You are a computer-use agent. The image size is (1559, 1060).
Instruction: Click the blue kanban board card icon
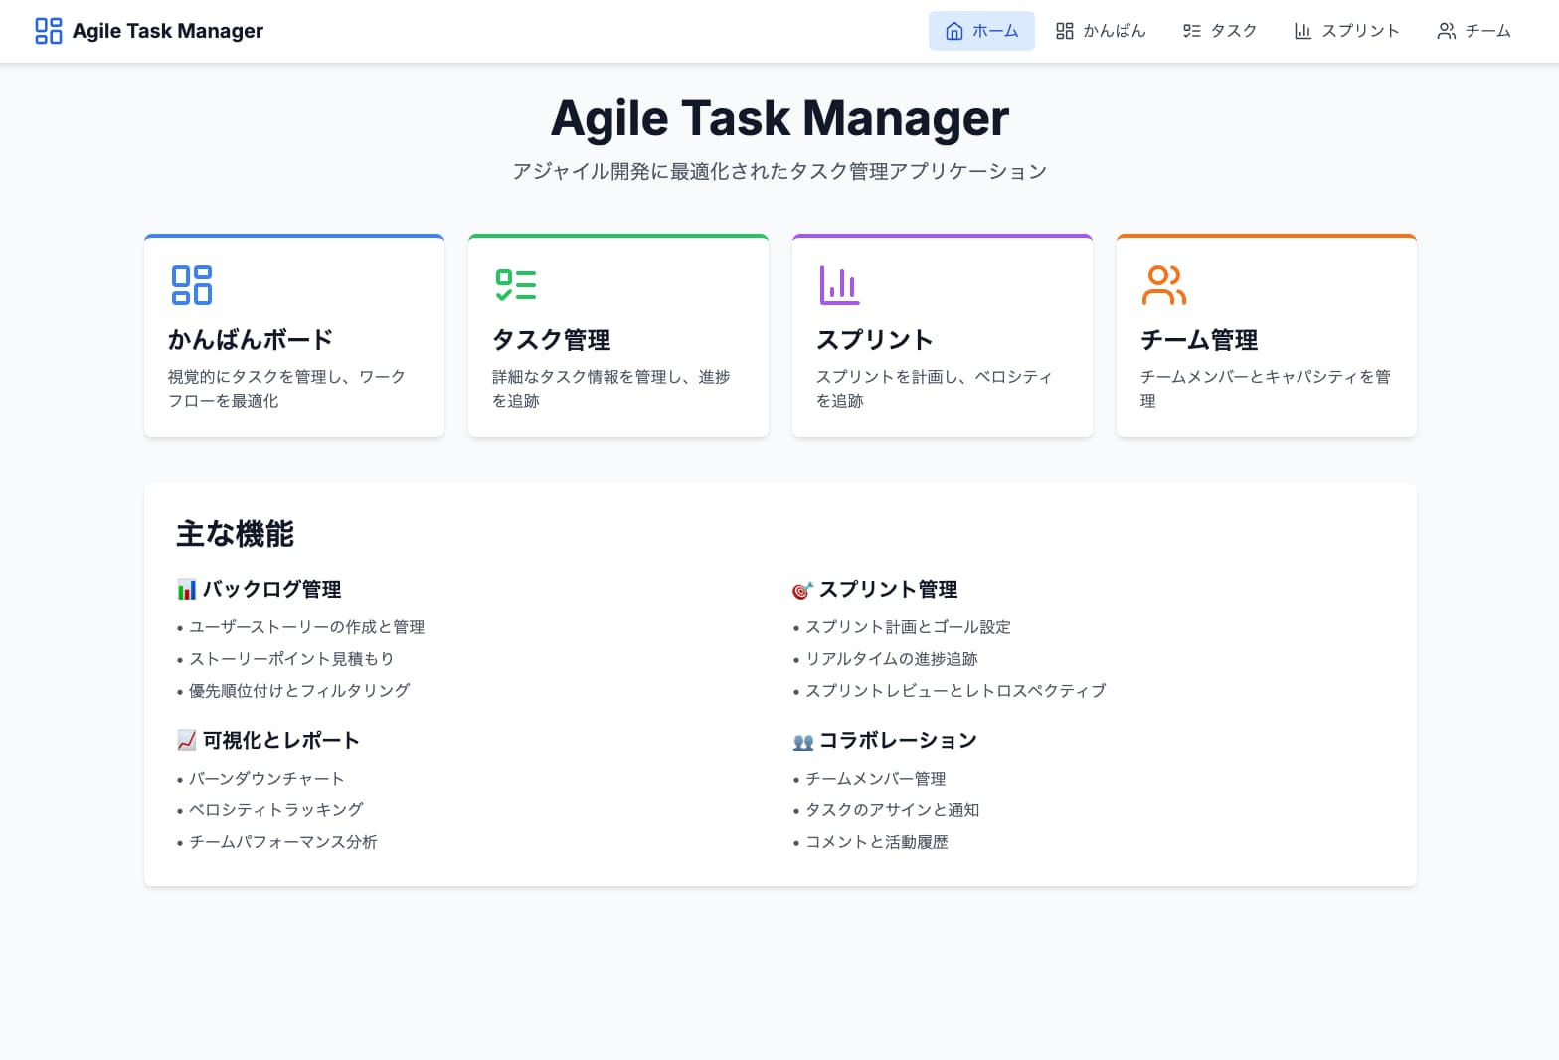192,285
